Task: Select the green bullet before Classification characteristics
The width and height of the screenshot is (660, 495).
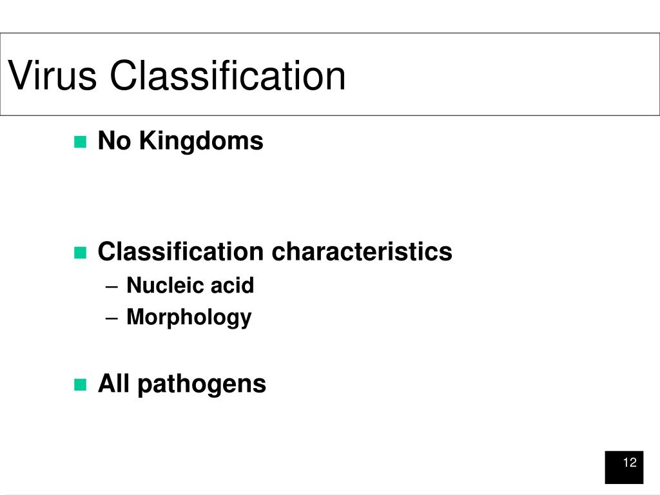Action: [80, 253]
